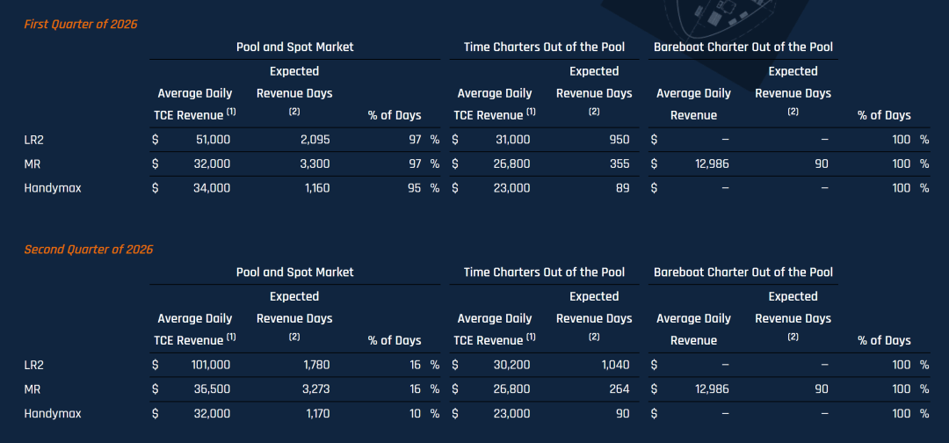Click the 51,000 LR2 TCE revenue value

(211, 139)
